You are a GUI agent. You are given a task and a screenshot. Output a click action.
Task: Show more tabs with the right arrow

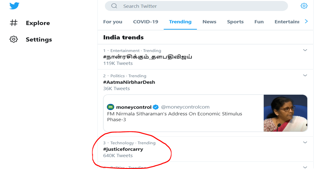[306, 21]
